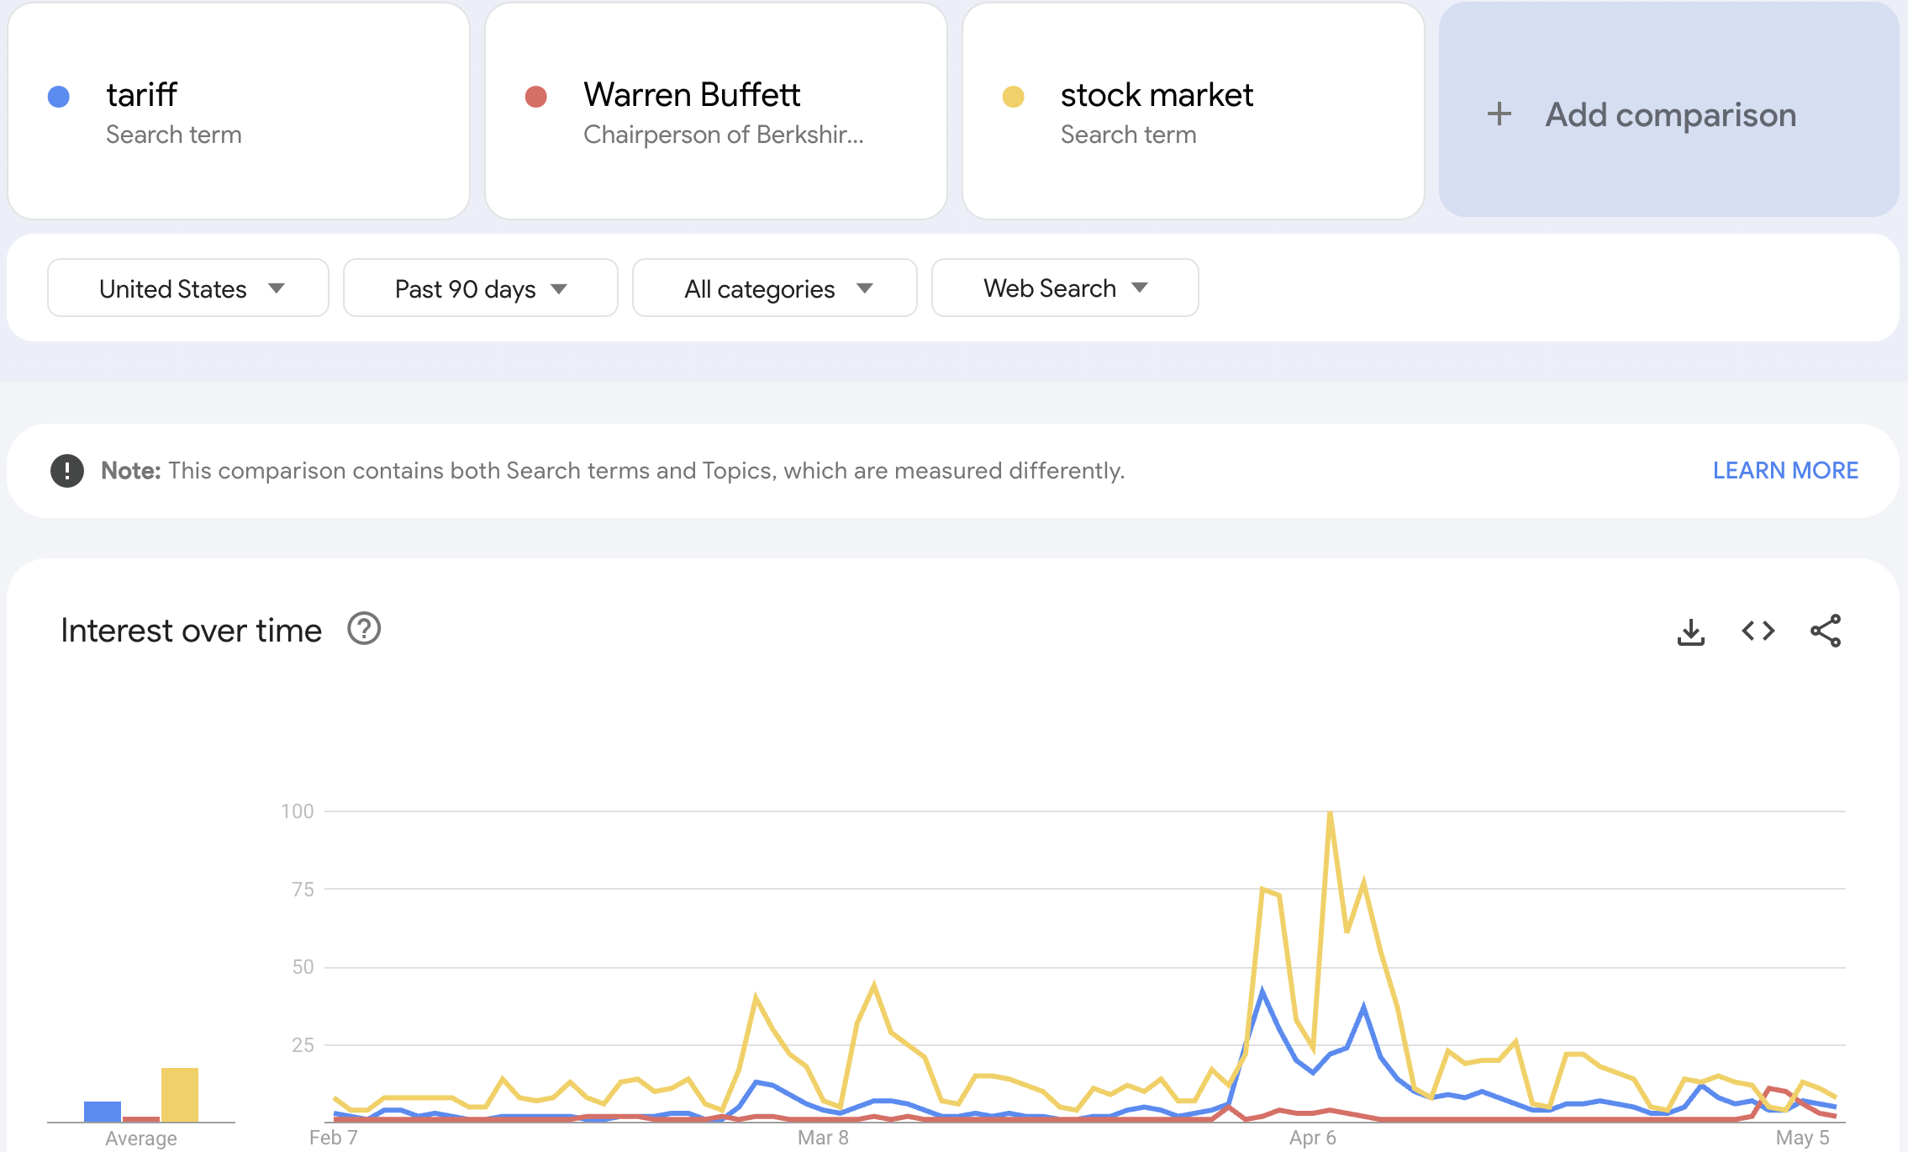
Task: Click the stock market peak at 100
Action: [1330, 812]
